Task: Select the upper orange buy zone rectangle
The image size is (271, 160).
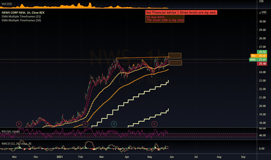Action: click(x=175, y=56)
